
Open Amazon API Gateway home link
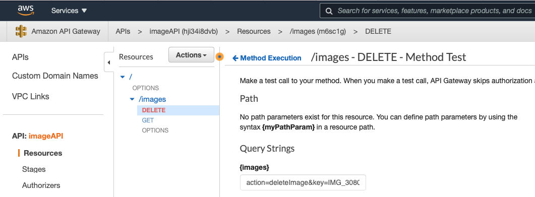[x=66, y=31]
